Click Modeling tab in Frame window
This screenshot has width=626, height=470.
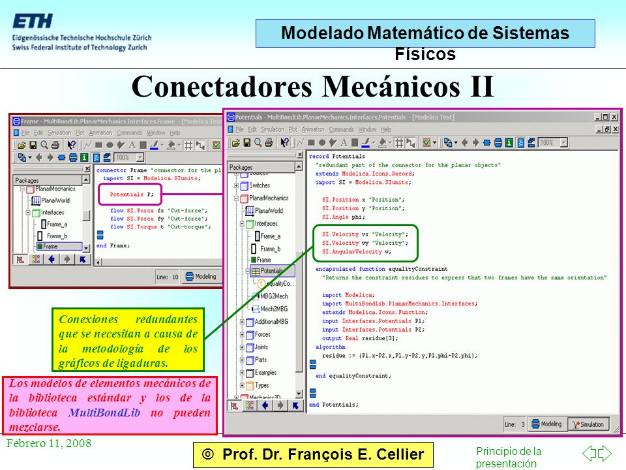201,277
